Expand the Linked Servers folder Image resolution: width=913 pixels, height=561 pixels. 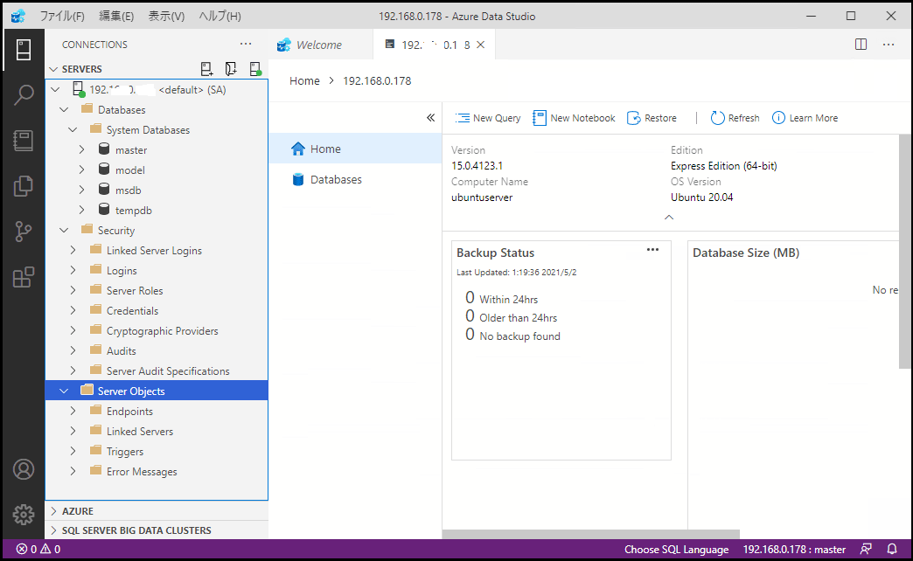pyautogui.click(x=73, y=431)
